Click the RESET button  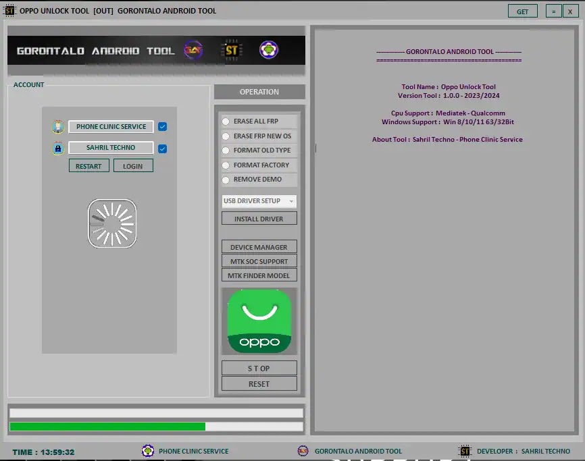click(x=259, y=384)
